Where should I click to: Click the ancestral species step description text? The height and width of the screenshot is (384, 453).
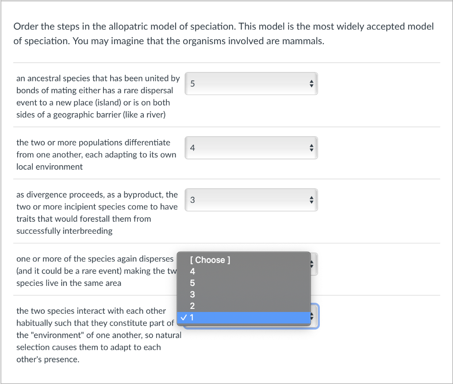point(97,96)
